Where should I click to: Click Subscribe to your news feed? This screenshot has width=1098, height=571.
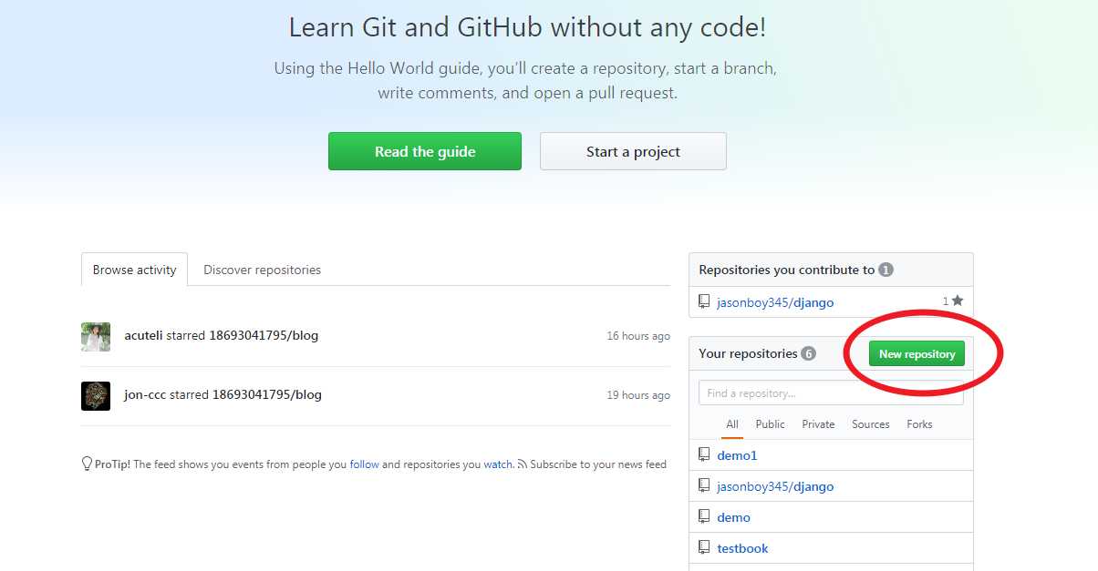(598, 464)
